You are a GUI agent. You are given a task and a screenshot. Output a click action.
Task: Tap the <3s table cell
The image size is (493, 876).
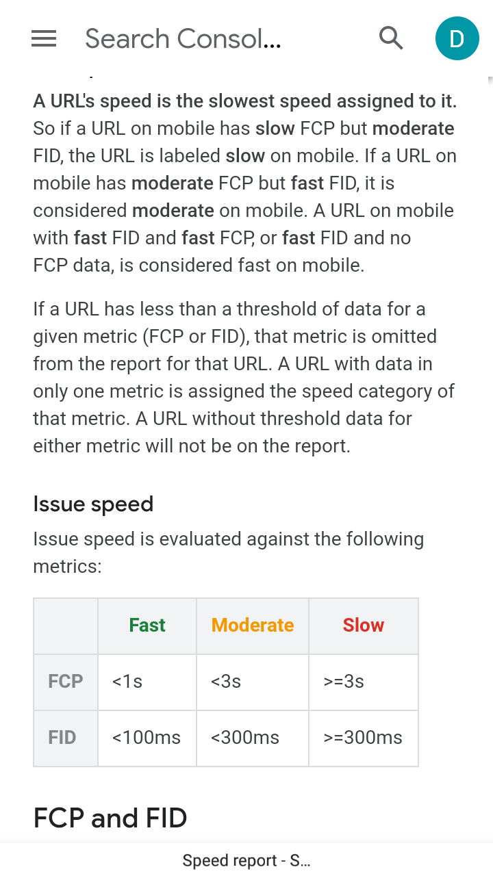253,682
